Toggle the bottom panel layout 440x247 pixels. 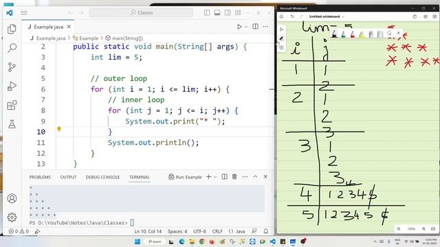pos(217,12)
